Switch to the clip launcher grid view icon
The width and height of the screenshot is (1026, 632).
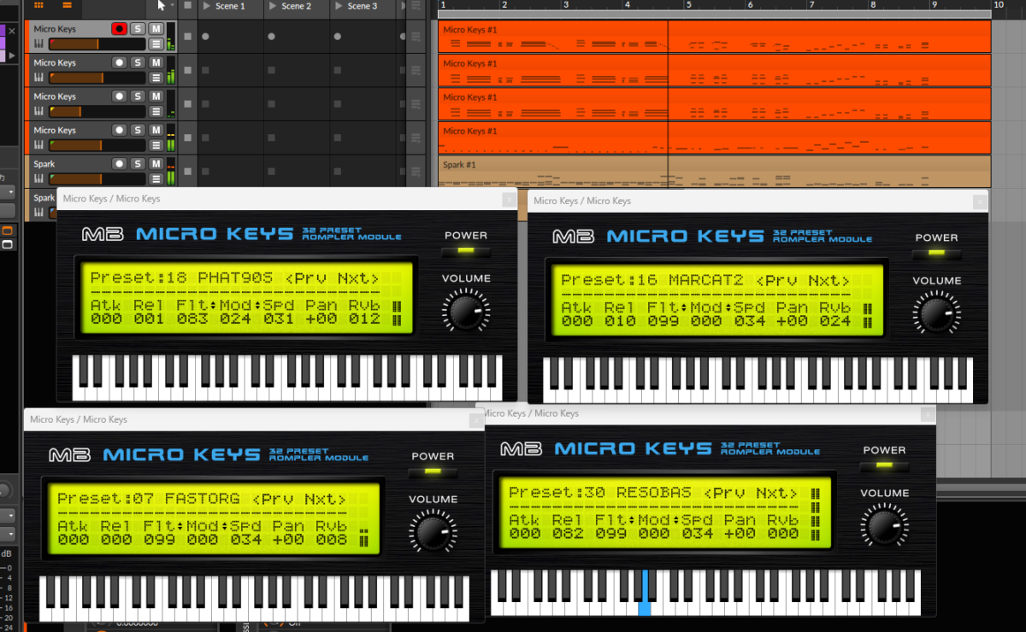[x=38, y=6]
